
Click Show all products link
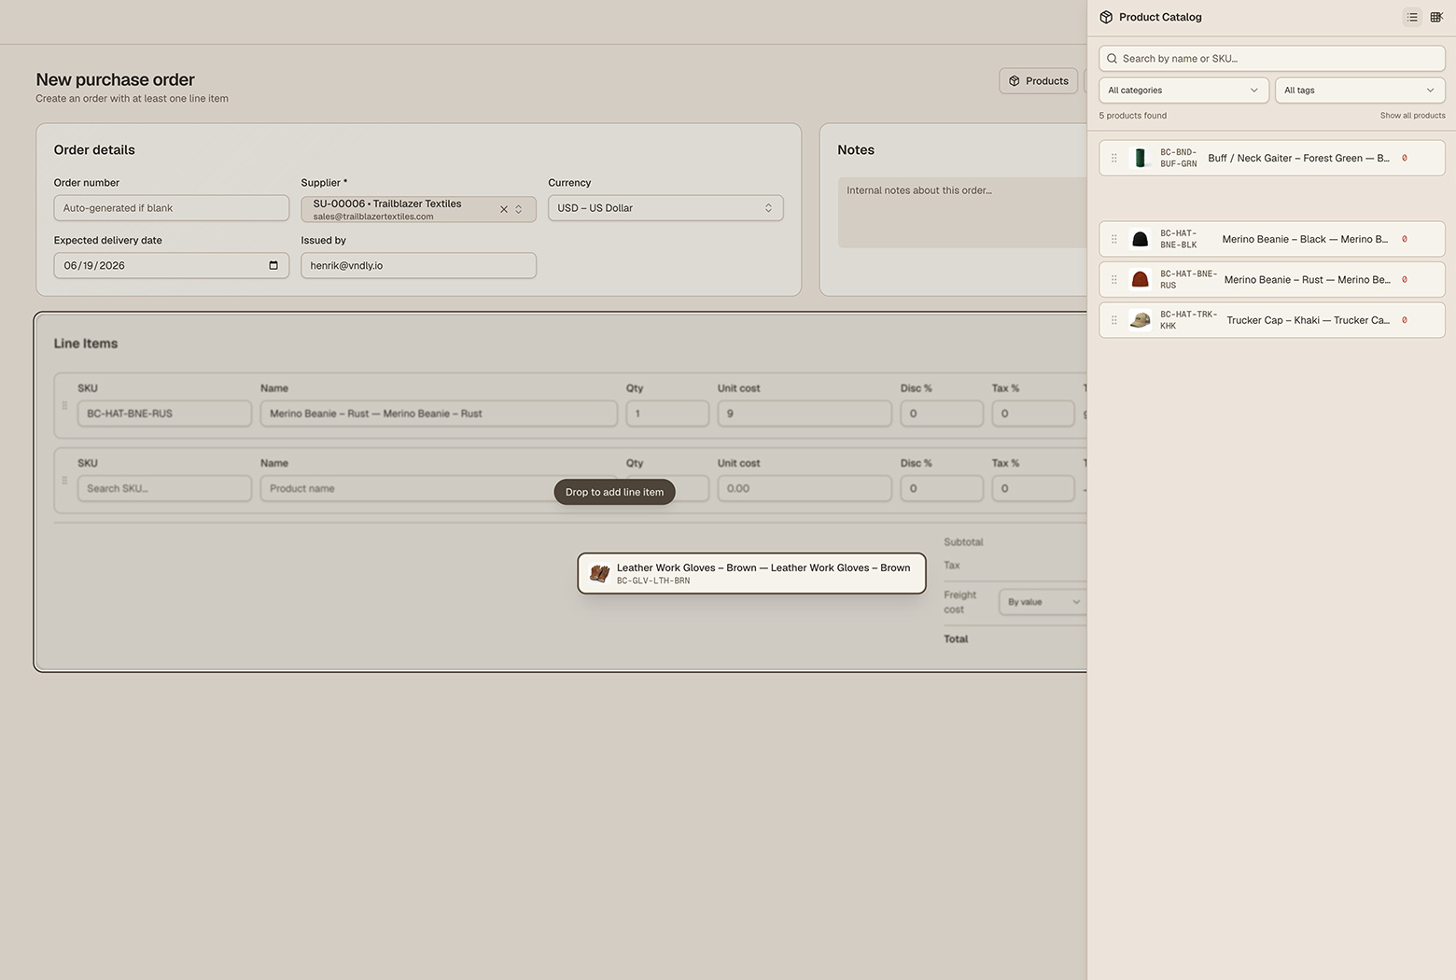point(1412,116)
